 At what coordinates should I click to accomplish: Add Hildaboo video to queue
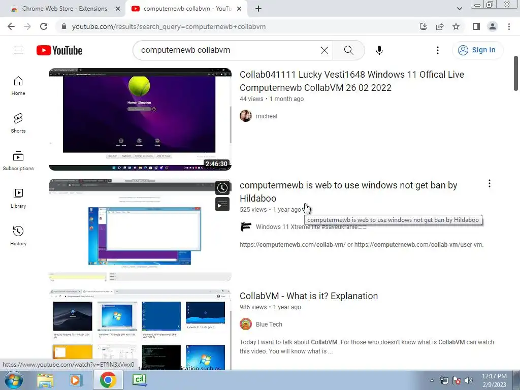click(222, 204)
